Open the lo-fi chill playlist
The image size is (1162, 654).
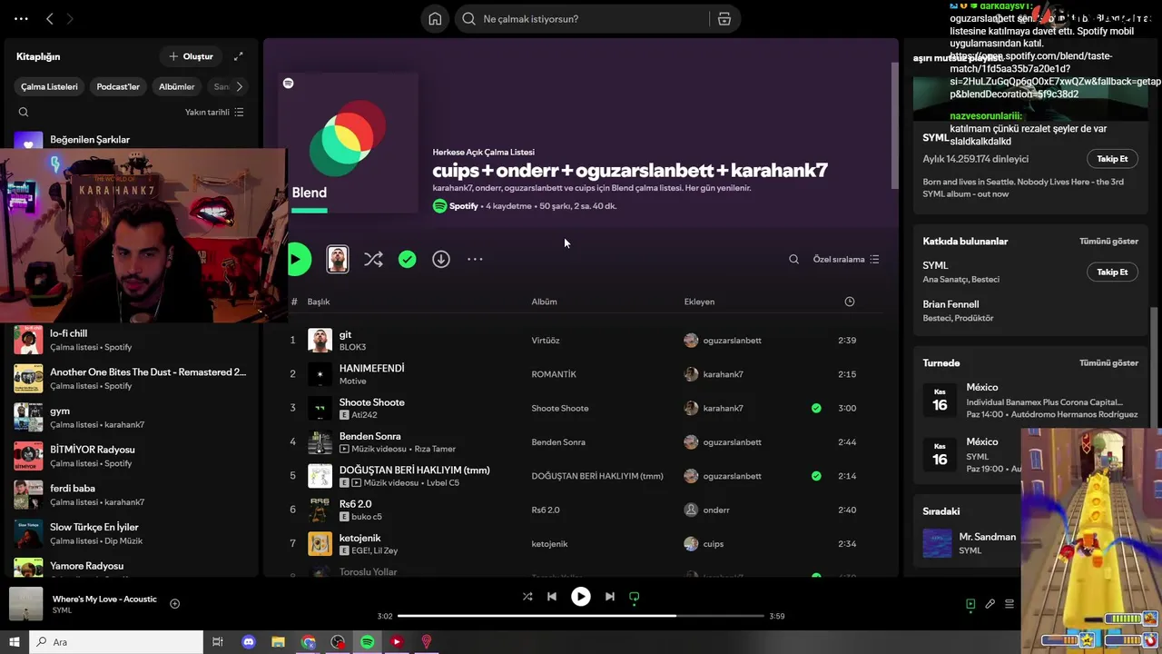point(132,340)
